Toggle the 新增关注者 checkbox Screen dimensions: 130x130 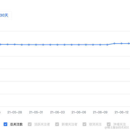(x=57, y=124)
